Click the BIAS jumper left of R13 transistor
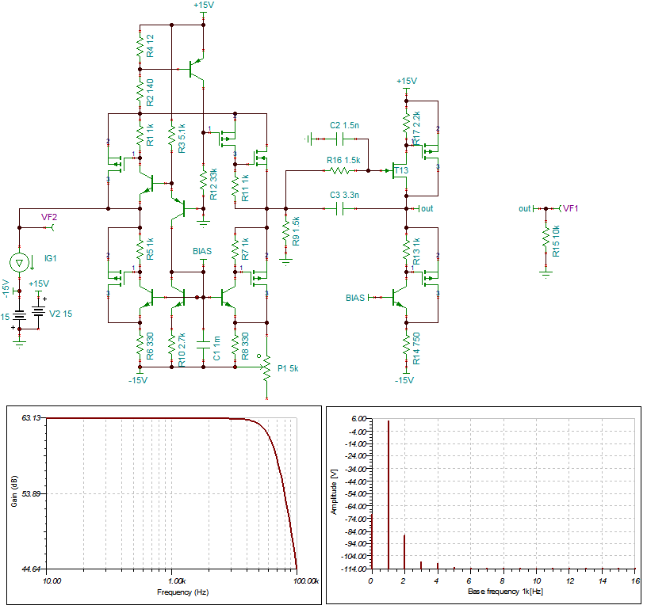 (x=355, y=298)
